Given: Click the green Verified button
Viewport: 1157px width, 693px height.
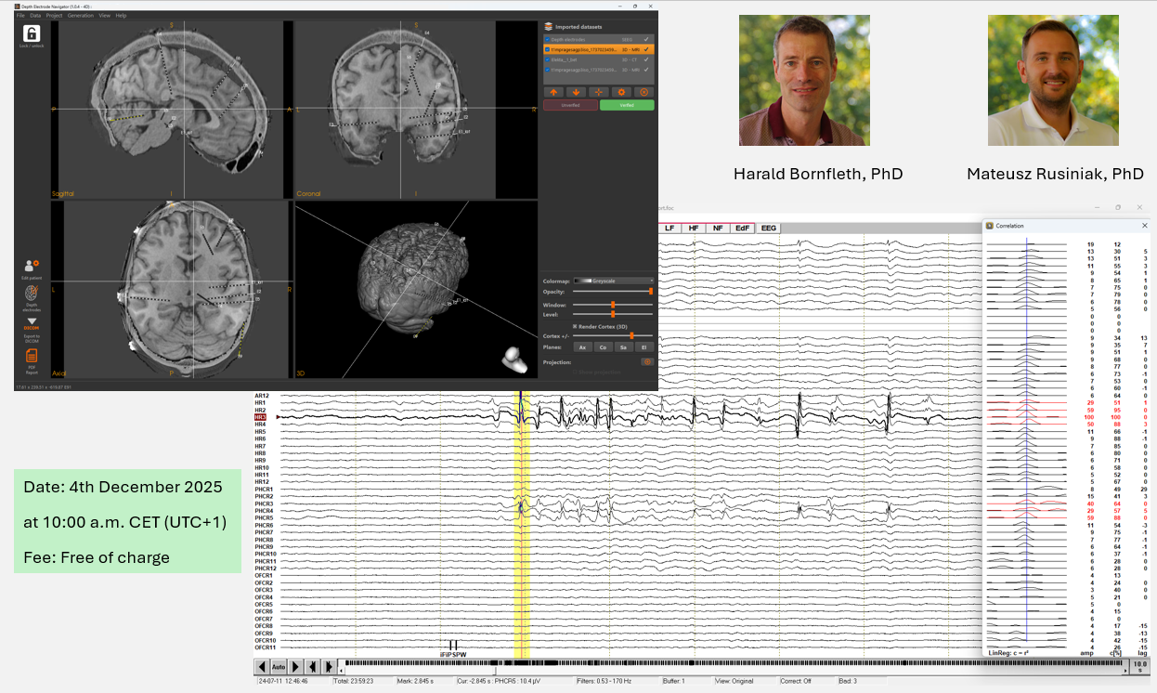Looking at the screenshot, I should pyautogui.click(x=627, y=106).
